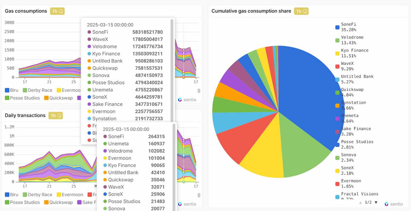Screen dimensions: 411x211
Task: Click Velodrome value 17245776734 in gas tooltip
Action: click(148, 47)
